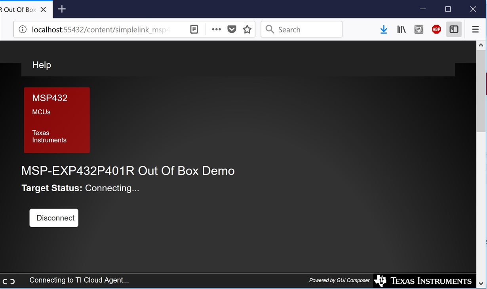Click the MSP432 MCUs red tile
The height and width of the screenshot is (289, 487).
[57, 120]
